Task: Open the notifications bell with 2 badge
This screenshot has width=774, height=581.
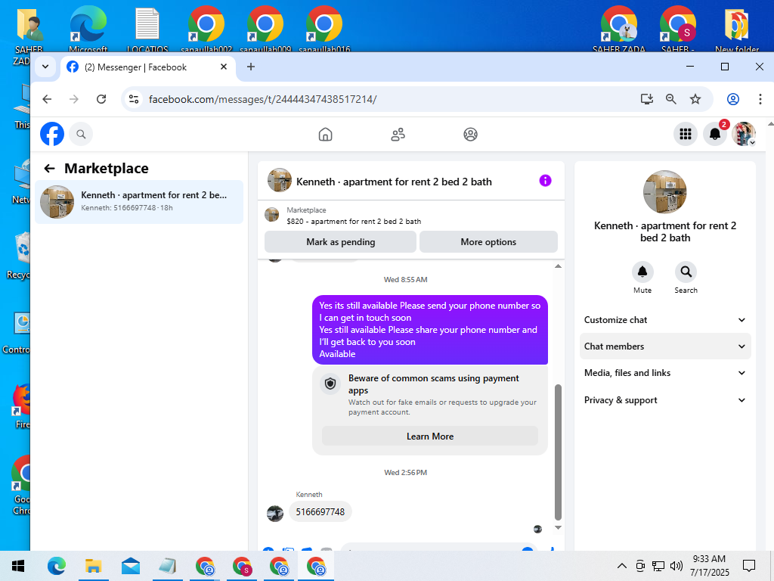Action: coord(715,134)
